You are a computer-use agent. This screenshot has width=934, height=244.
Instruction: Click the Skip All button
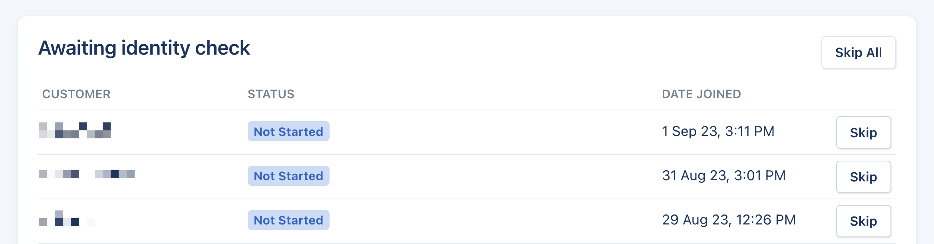(858, 53)
